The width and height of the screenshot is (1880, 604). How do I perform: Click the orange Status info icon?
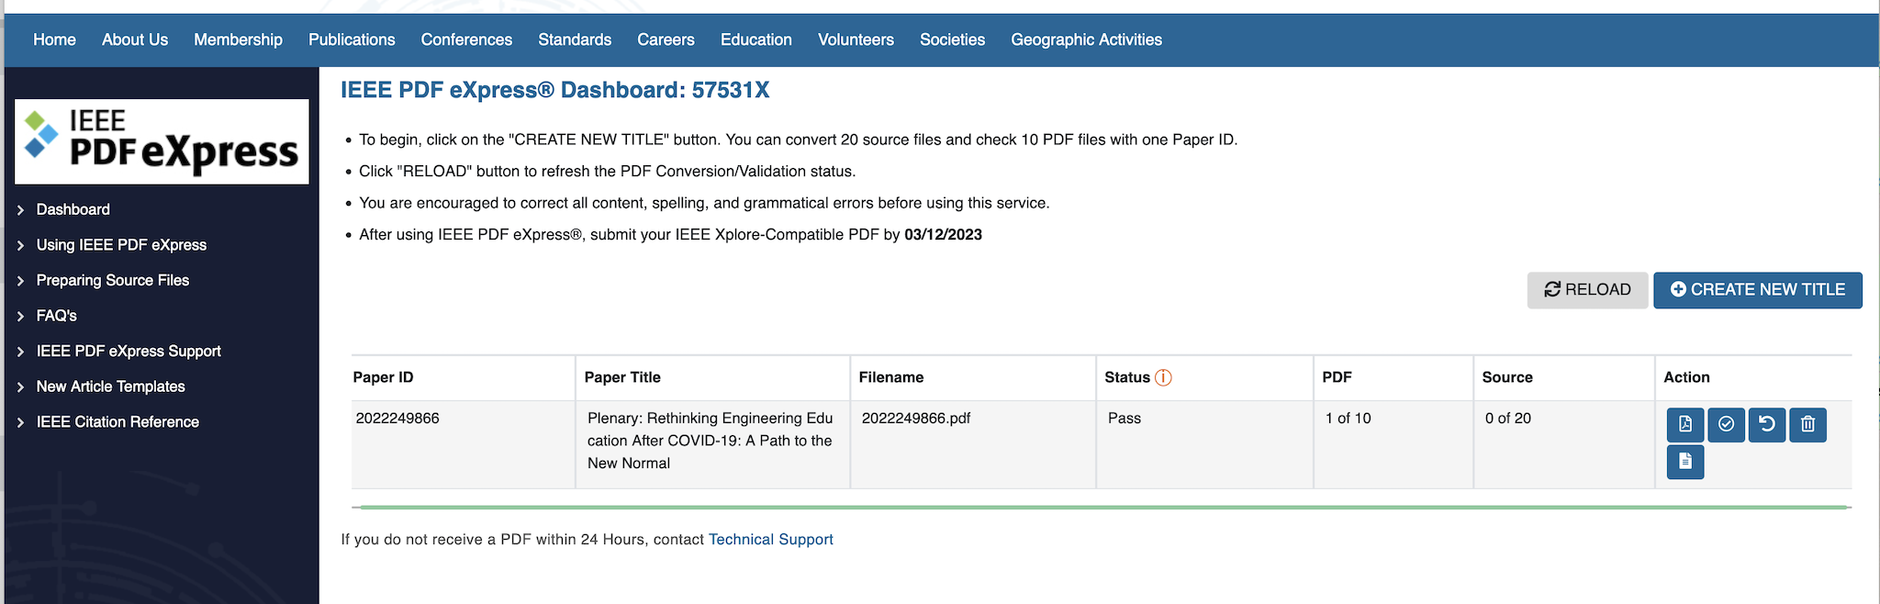click(1162, 376)
